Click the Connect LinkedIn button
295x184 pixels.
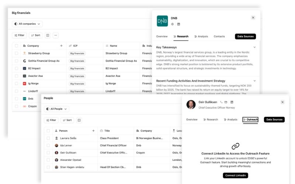coord(235,176)
